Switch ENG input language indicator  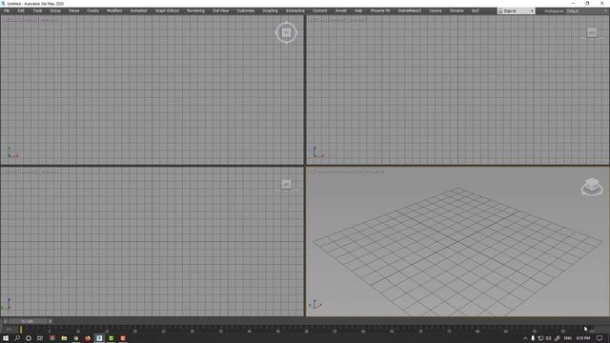coord(568,338)
